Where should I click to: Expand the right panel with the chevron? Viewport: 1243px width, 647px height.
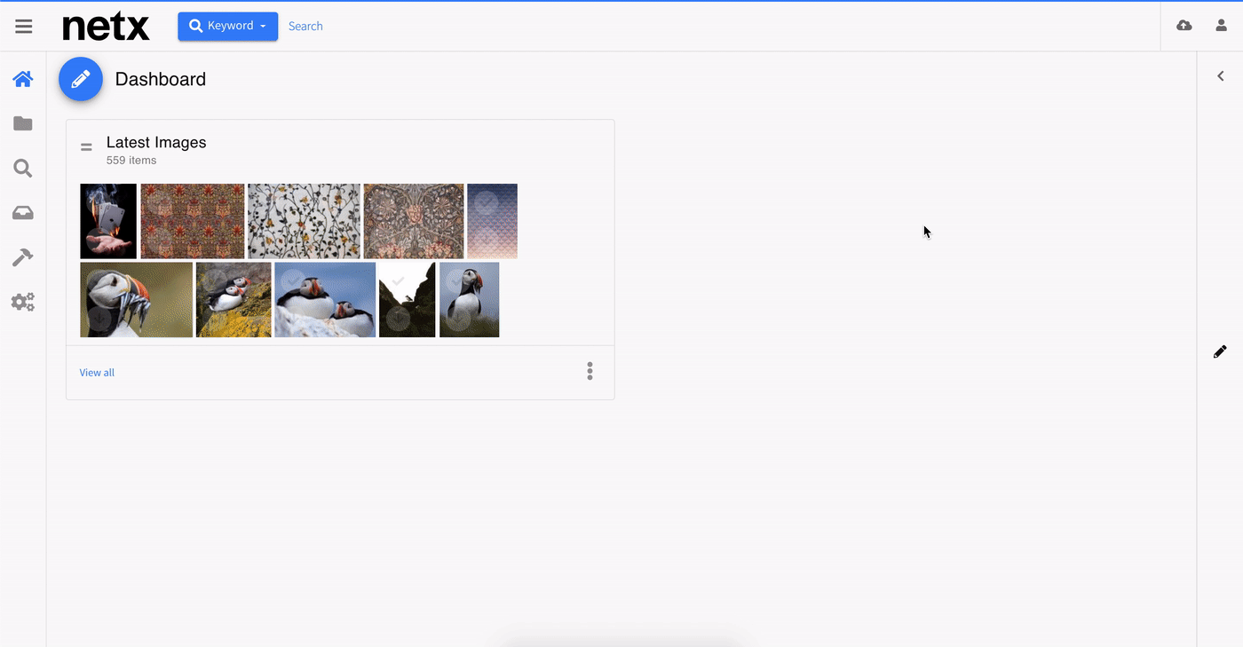click(1220, 76)
